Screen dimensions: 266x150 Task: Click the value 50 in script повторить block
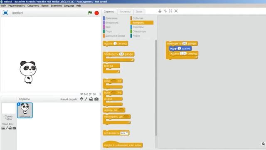pos(185,43)
